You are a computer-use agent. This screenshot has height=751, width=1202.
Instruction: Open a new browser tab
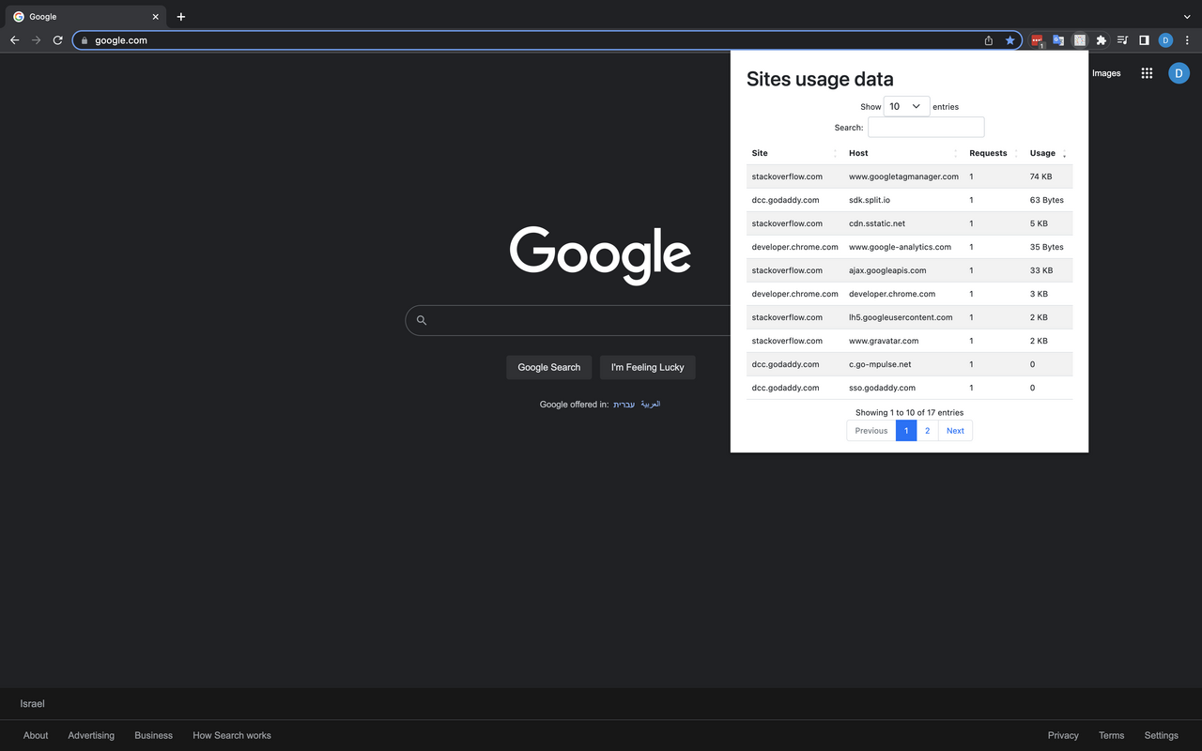[x=181, y=16]
